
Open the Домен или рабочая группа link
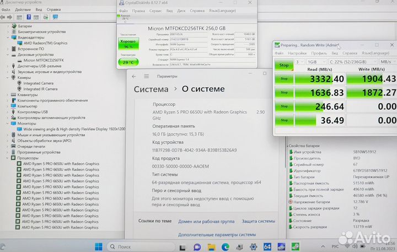(x=206, y=221)
